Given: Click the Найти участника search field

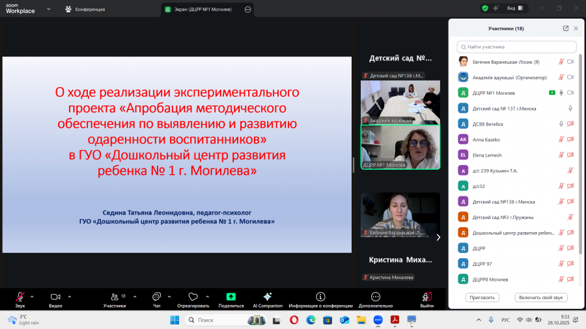Looking at the screenshot, I should pyautogui.click(x=516, y=47).
